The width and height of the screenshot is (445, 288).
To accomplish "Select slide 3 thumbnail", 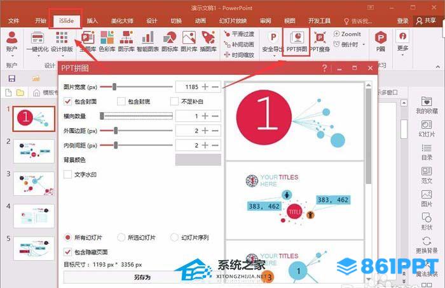I will click(x=34, y=183).
